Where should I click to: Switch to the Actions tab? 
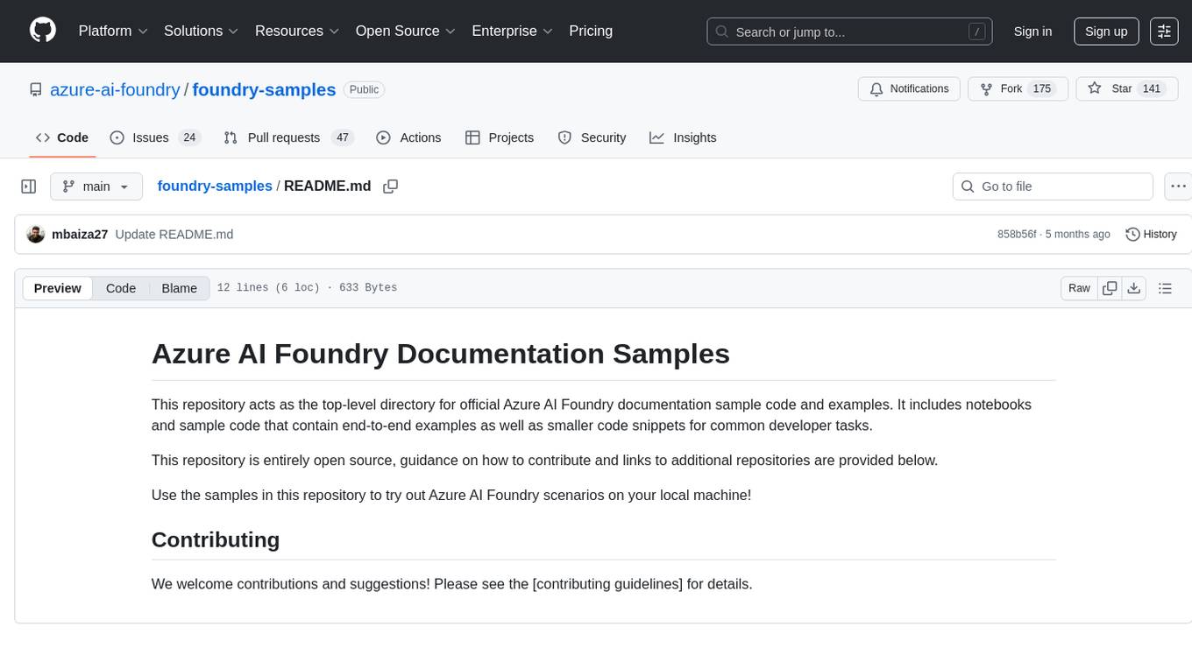(x=408, y=137)
